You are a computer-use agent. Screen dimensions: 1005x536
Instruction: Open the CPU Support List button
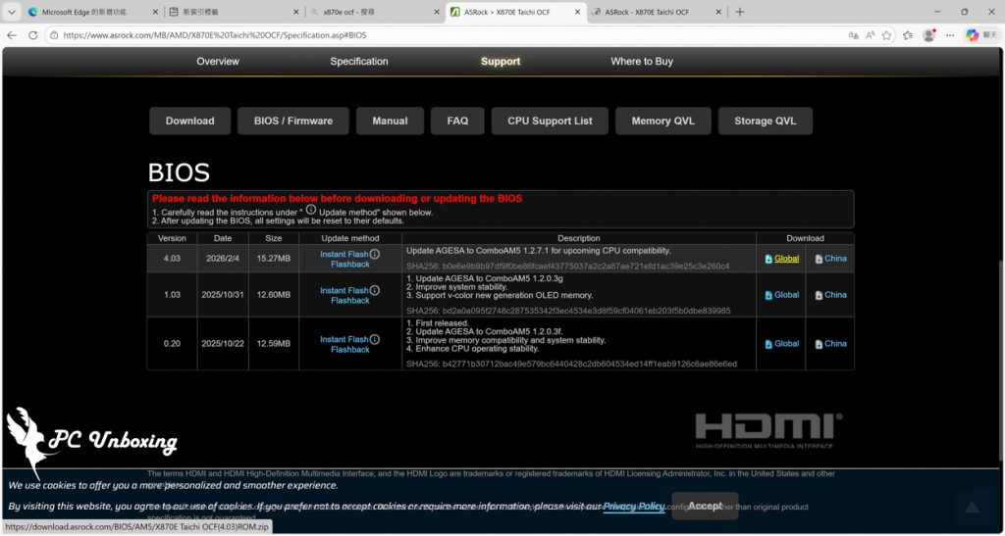tap(550, 121)
